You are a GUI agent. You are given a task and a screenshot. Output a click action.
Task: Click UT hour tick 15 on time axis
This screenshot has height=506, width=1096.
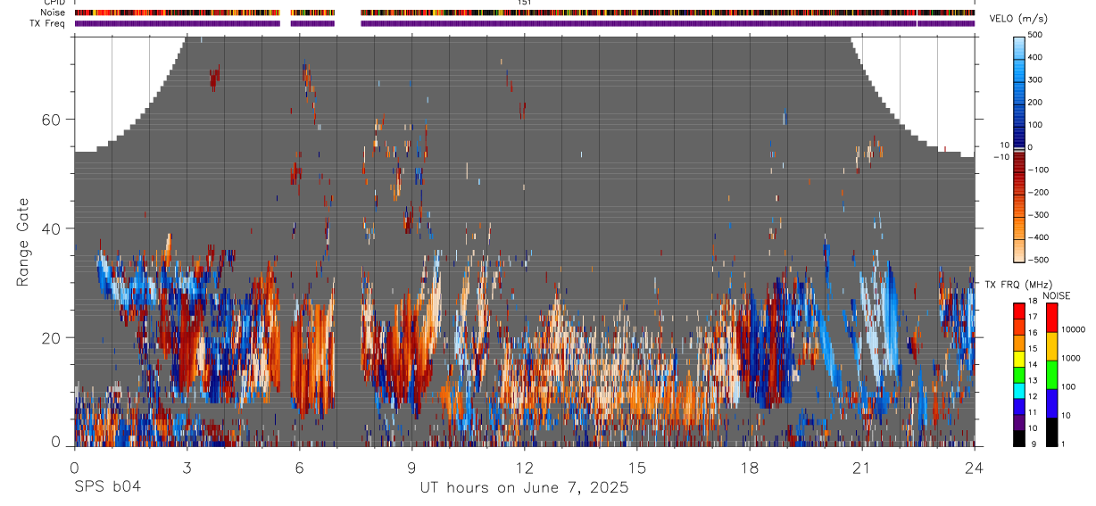point(637,467)
